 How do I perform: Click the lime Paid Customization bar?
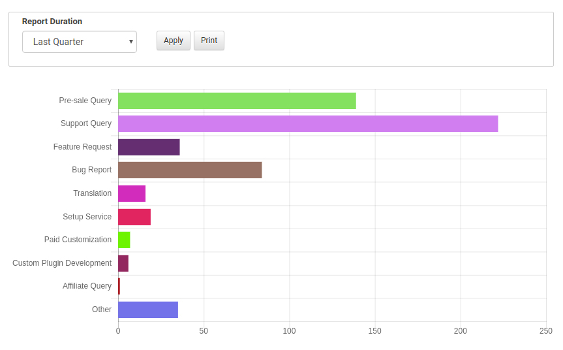pyautogui.click(x=124, y=240)
